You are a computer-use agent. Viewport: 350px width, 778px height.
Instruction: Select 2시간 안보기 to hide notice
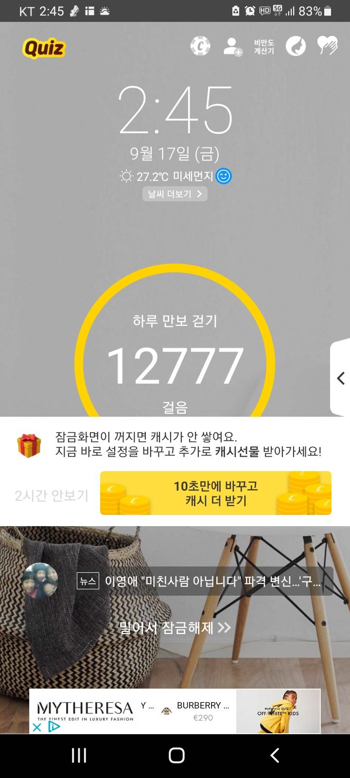coord(52,495)
